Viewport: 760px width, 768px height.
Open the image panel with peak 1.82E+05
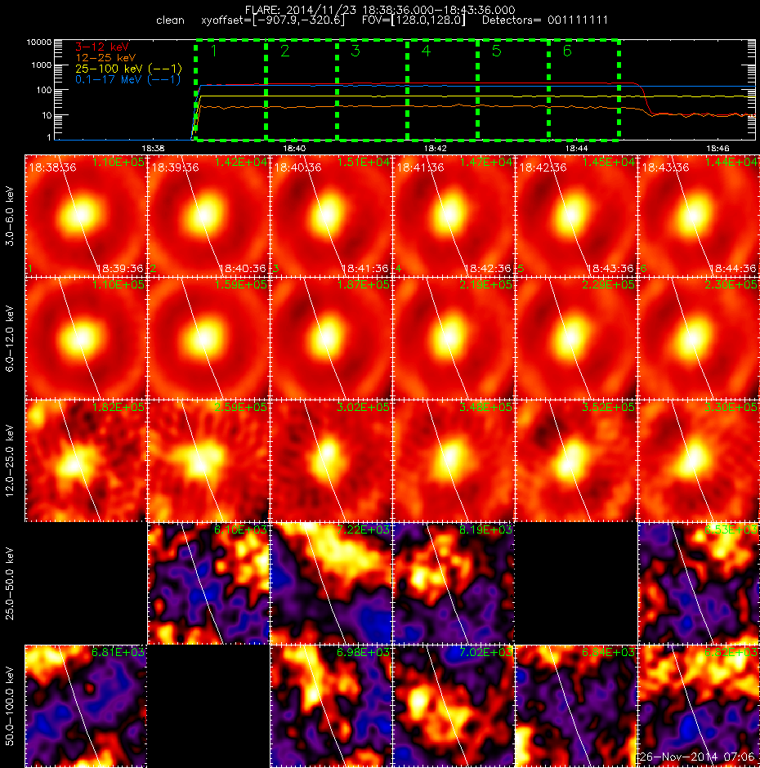pyautogui.click(x=86, y=461)
